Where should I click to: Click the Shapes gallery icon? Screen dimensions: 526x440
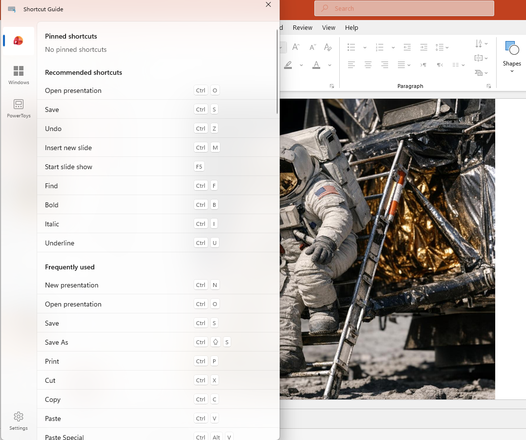pos(512,47)
